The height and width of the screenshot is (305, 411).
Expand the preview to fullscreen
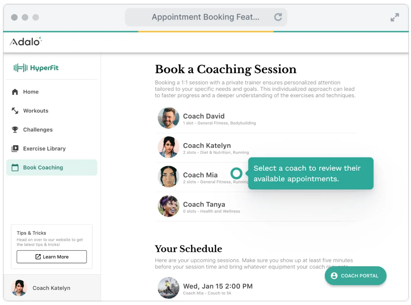pos(394,17)
